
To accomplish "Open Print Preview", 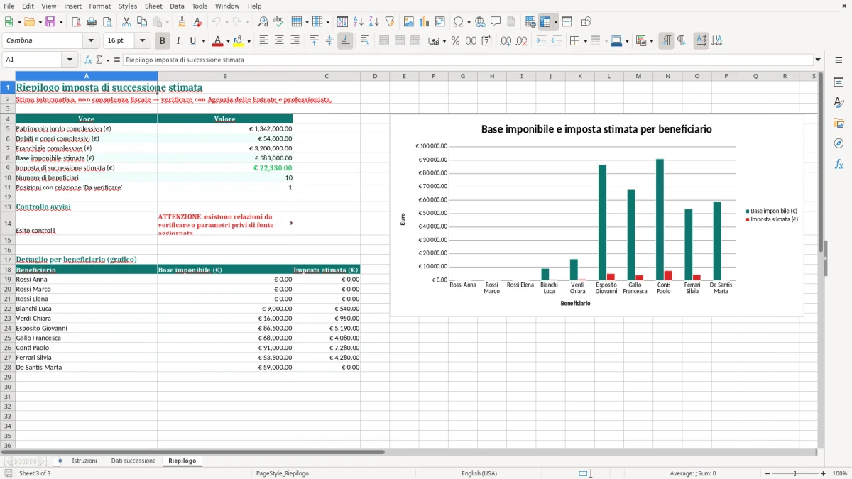I will (x=107, y=22).
